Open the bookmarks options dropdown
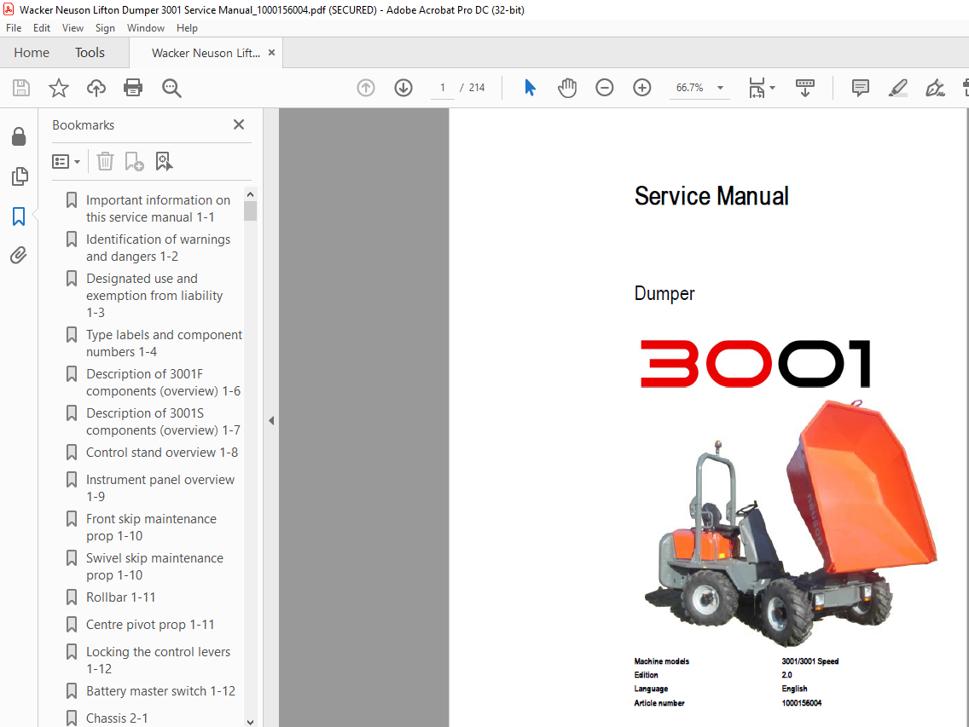Viewport: 969px width, 727px height. point(67,162)
